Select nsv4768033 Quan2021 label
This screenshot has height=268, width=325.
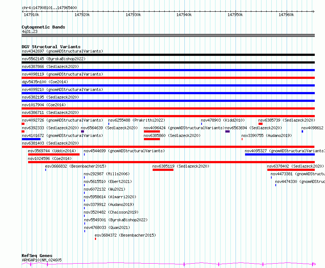pos(107,227)
